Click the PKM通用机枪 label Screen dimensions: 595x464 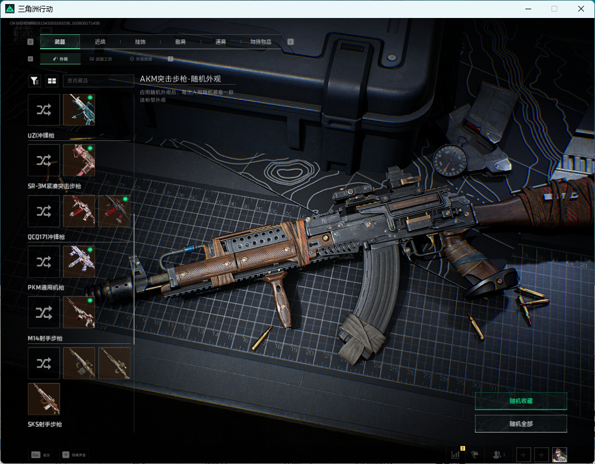[x=46, y=288]
